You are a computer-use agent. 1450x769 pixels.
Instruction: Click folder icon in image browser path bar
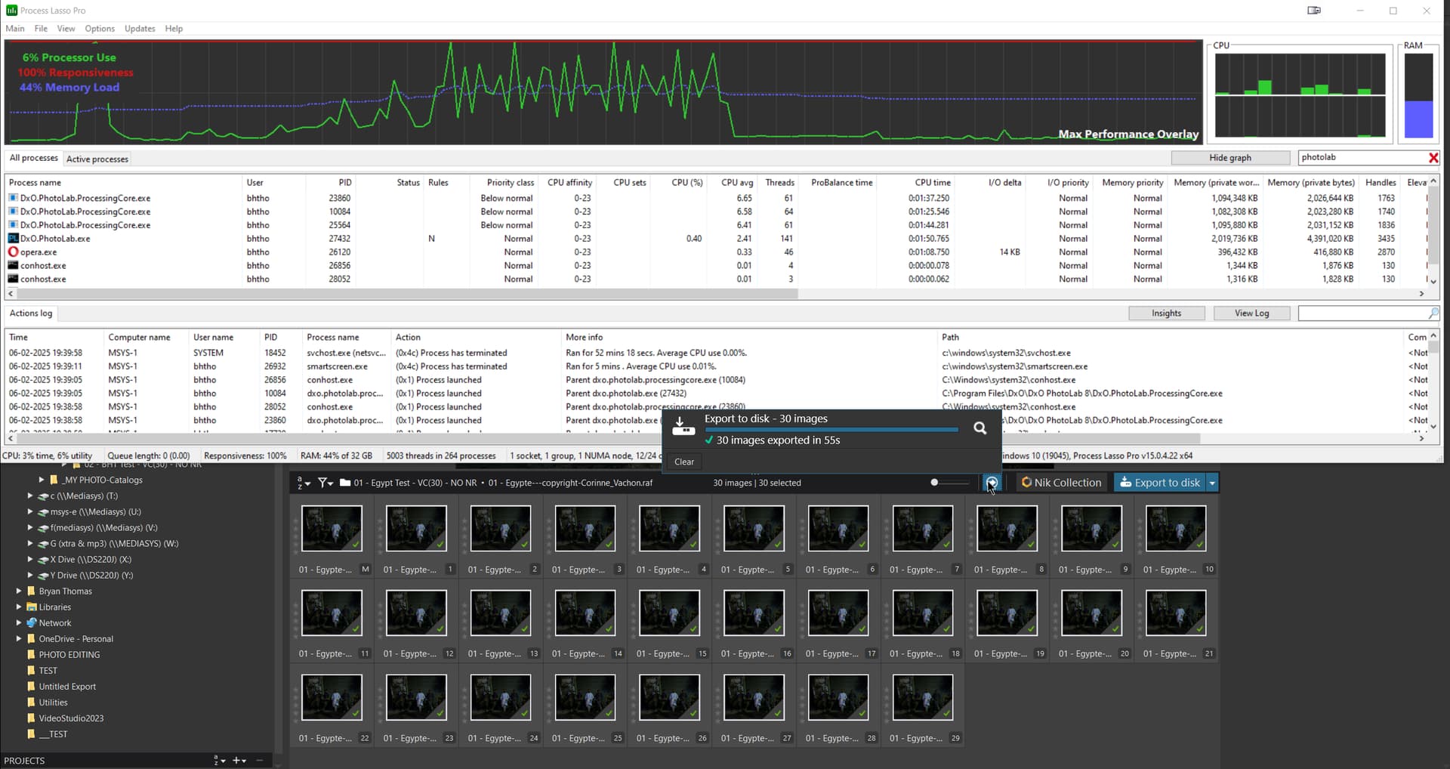pos(345,483)
